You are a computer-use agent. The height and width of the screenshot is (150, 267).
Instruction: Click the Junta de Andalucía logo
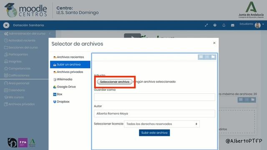[x=251, y=10]
